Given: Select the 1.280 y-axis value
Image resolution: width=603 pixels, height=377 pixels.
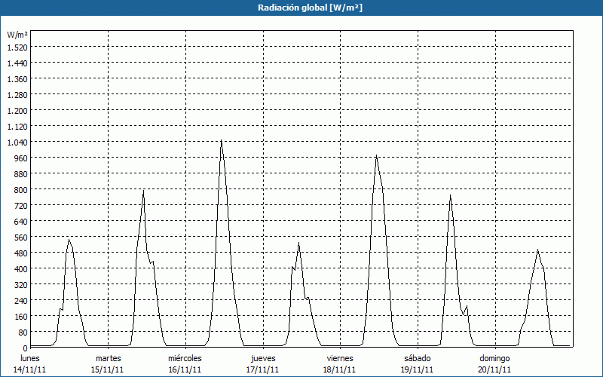Looking at the screenshot, I should pyautogui.click(x=17, y=95).
